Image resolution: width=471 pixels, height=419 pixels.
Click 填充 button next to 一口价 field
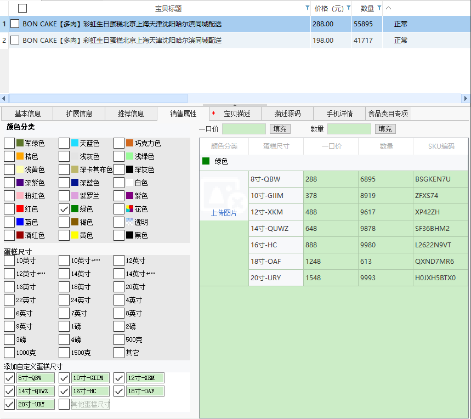pos(280,129)
